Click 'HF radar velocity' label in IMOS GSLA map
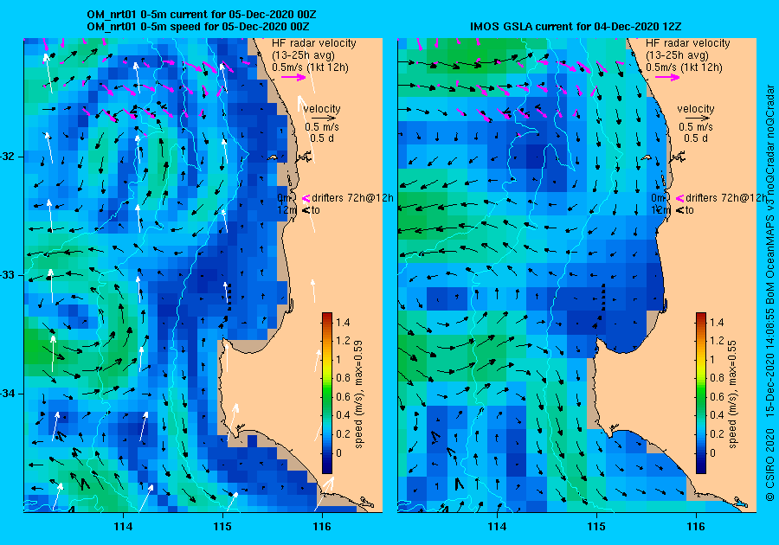779x545 pixels. [688, 43]
